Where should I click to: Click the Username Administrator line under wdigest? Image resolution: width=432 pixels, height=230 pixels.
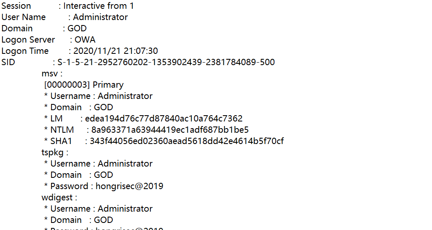click(x=98, y=209)
